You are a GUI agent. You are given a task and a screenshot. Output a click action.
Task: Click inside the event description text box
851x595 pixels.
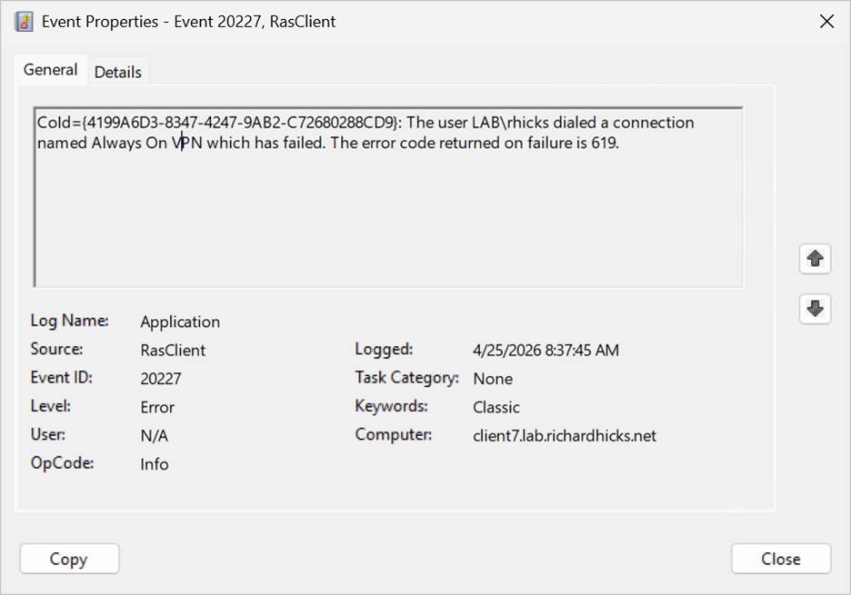tap(387, 218)
